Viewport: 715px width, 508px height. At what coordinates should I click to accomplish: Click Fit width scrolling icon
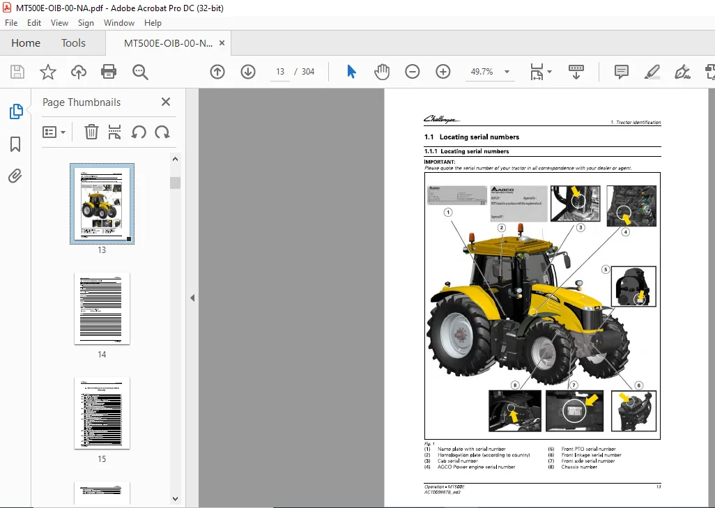point(537,72)
